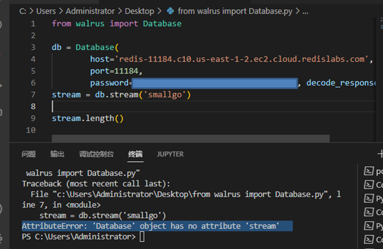Click the masked password value on line 6
This screenshot has width=383, height=249.
coord(215,83)
